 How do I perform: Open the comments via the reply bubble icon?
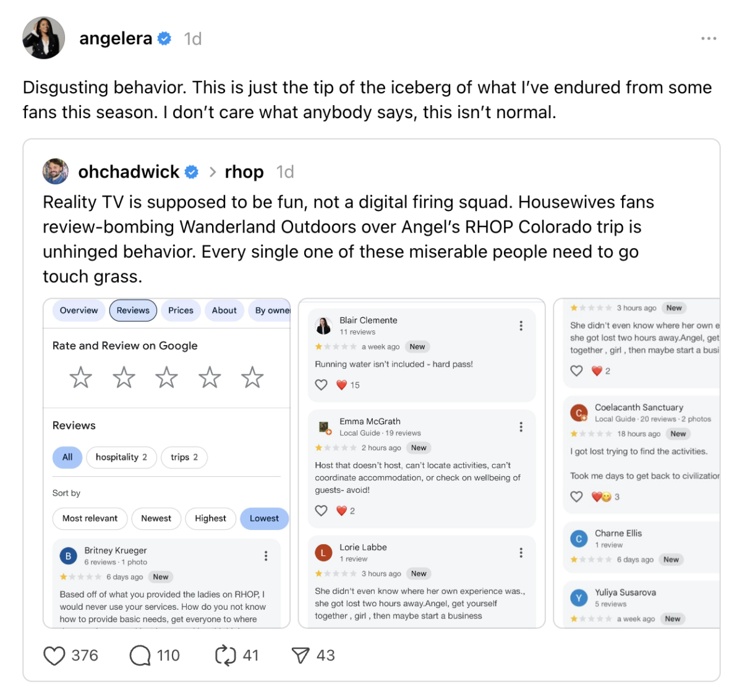[137, 655]
